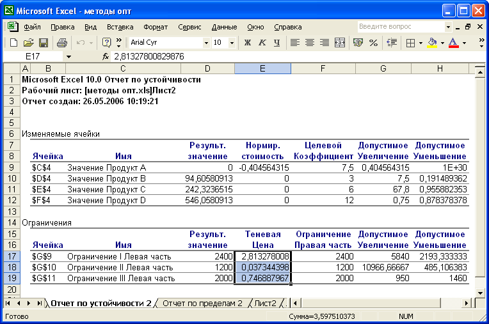Click the Name Box showing E17
489x324 pixels.
point(33,57)
